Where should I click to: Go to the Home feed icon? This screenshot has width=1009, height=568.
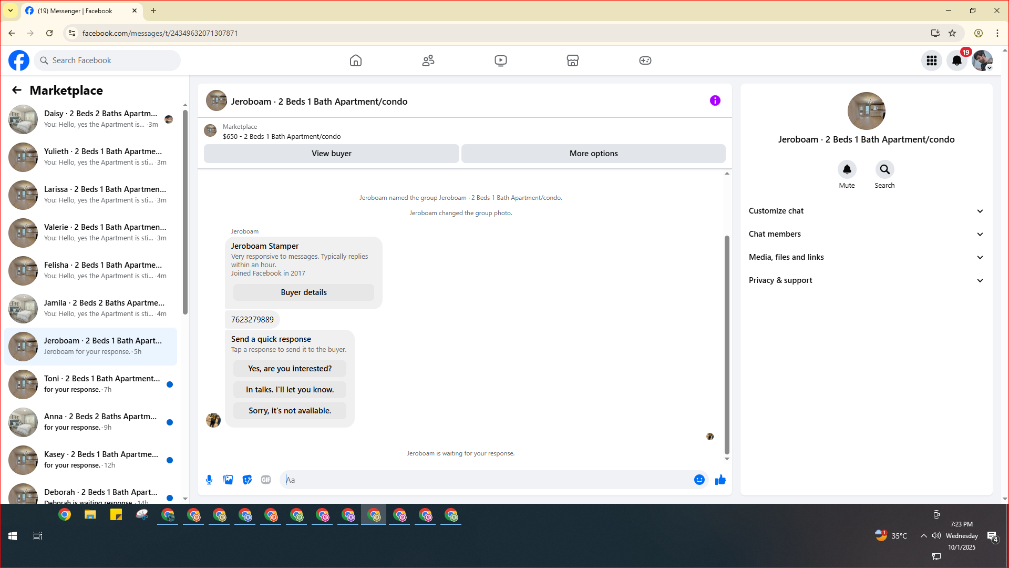356,60
